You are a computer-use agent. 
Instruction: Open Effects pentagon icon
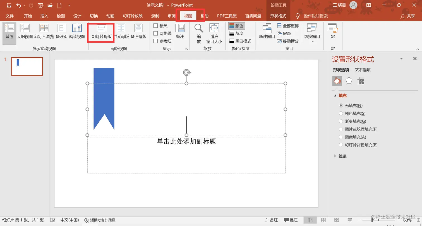click(x=349, y=81)
